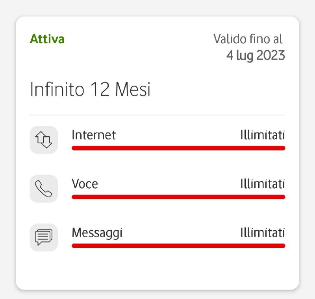Select the expiry date 4 lug 2023
315x299 pixels.
pyautogui.click(x=255, y=55)
